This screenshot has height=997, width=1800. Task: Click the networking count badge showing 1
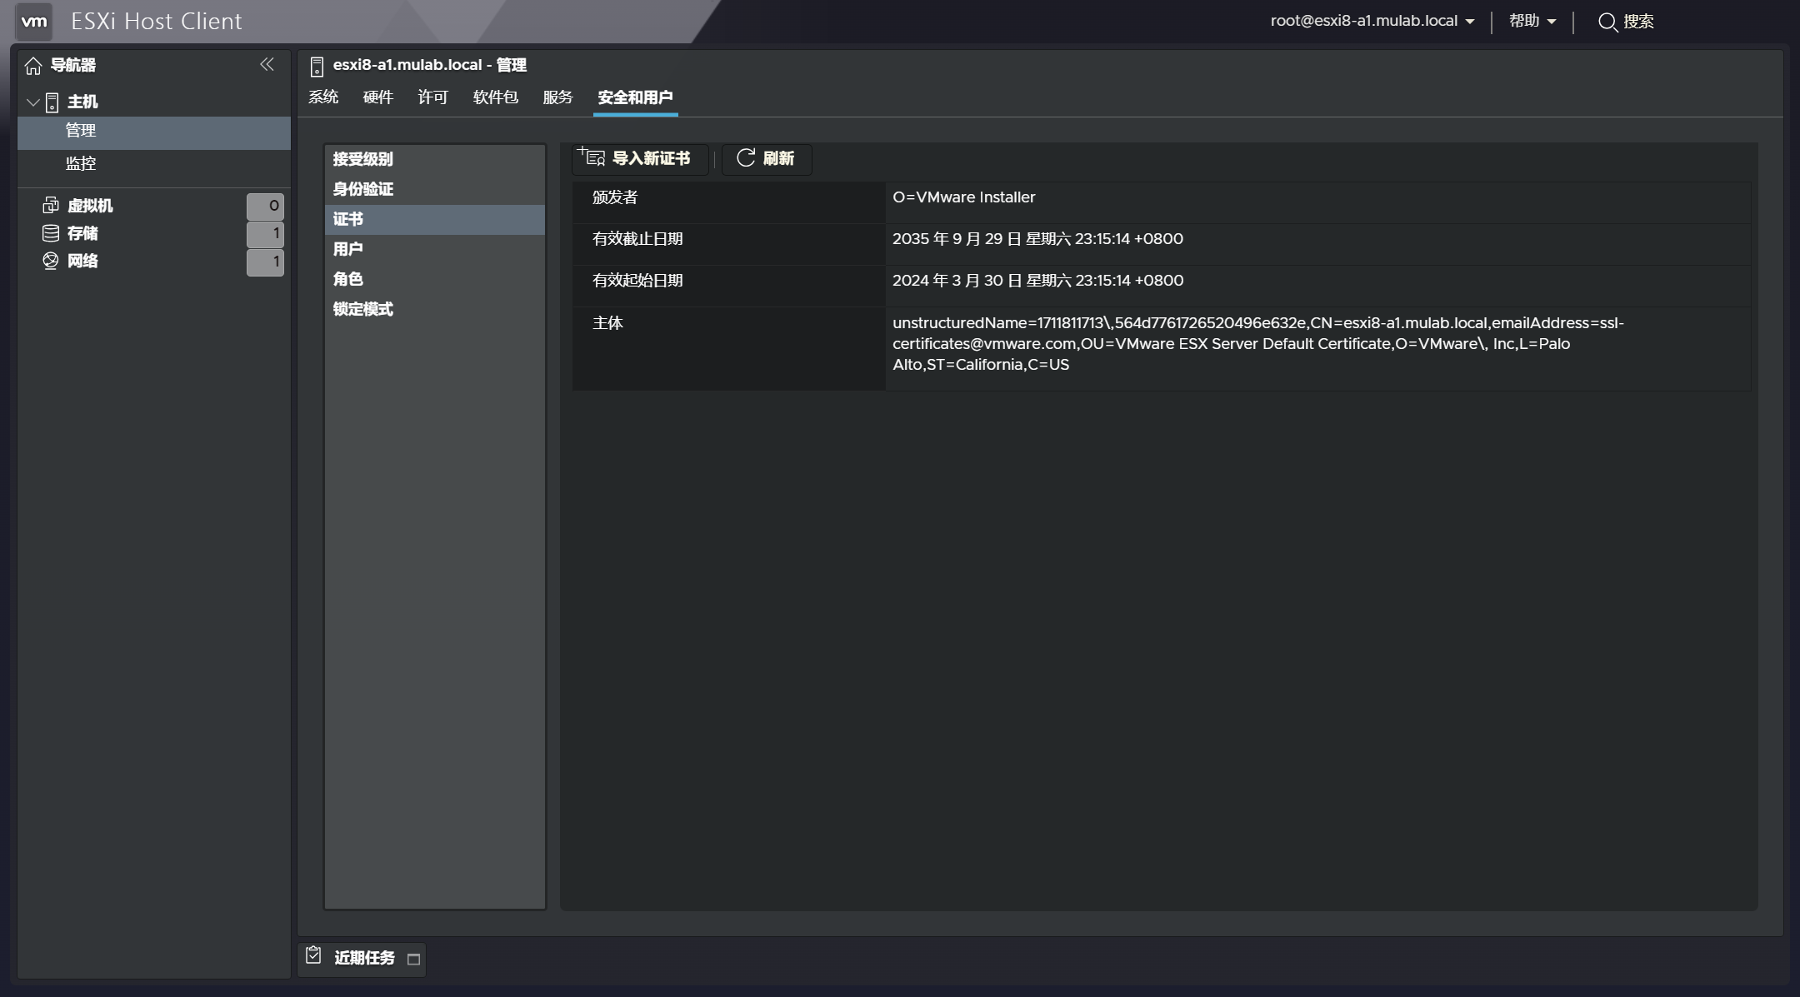coord(265,262)
